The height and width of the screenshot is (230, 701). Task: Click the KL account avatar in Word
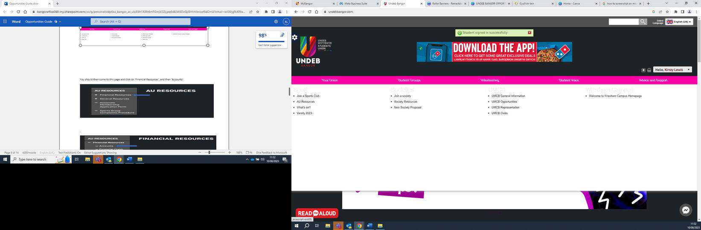286,21
